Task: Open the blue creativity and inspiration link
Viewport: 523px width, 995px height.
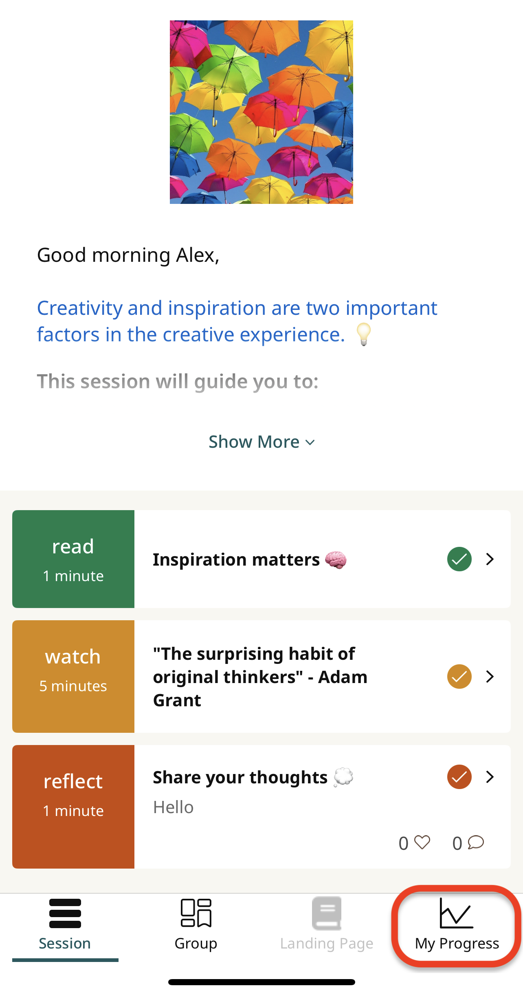Action: (237, 321)
